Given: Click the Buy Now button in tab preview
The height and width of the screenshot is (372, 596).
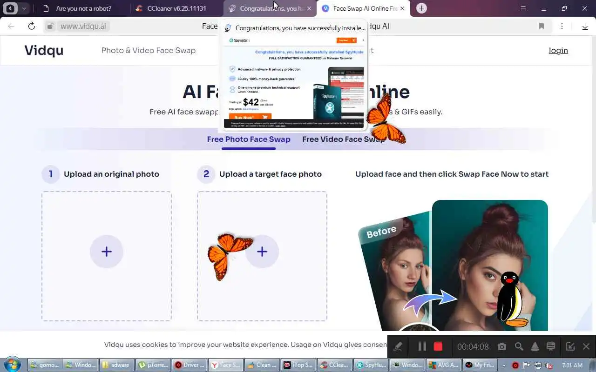Looking at the screenshot, I should click(250, 117).
